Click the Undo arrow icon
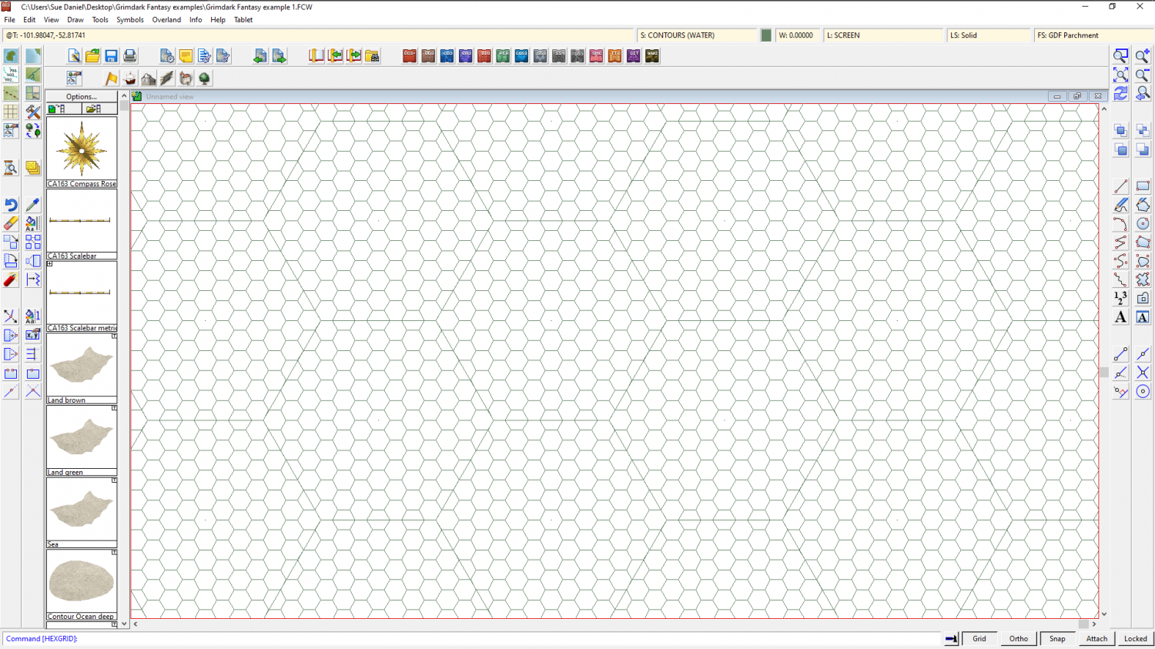Viewport: 1155px width, 649px height. 11,205
